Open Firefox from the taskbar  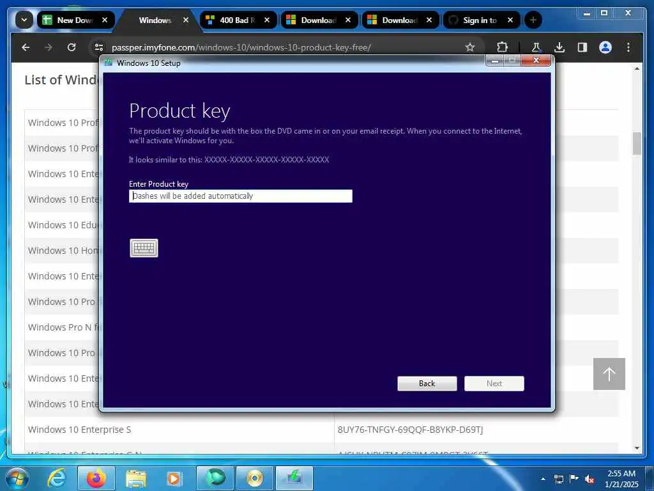[x=96, y=478]
